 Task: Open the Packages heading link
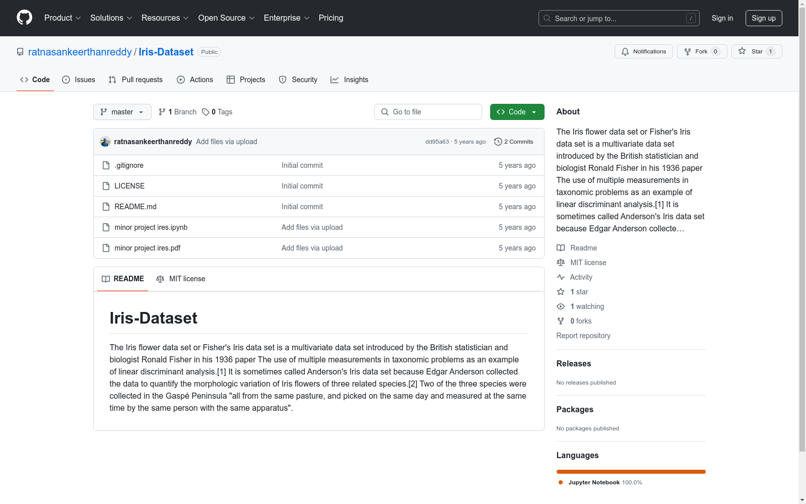tap(575, 410)
